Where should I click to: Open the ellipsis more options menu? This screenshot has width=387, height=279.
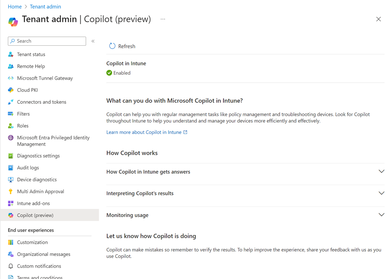coord(163,19)
